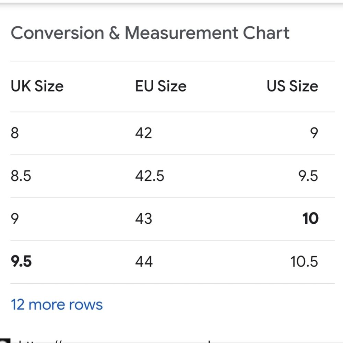This screenshot has width=343, height=343.
Task: Select the US Size column header
Action: (x=292, y=86)
